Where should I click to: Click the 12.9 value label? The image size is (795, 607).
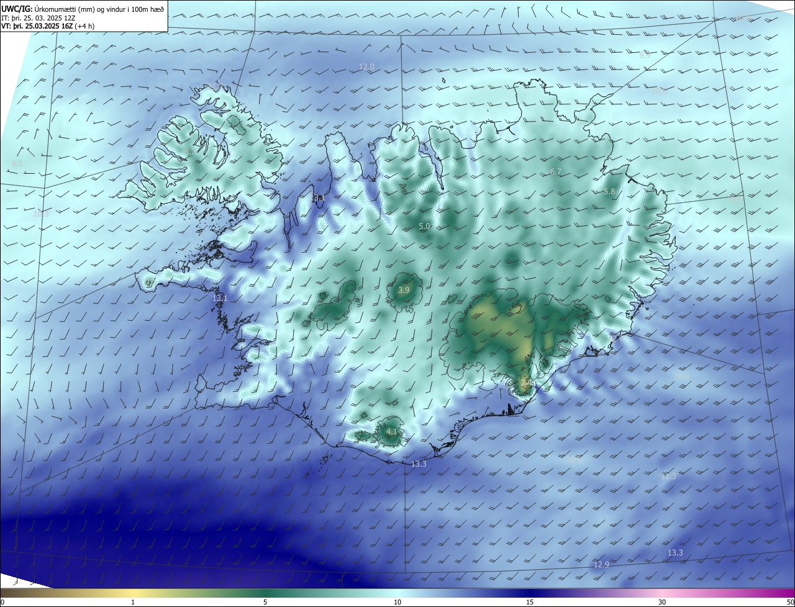tap(601, 564)
